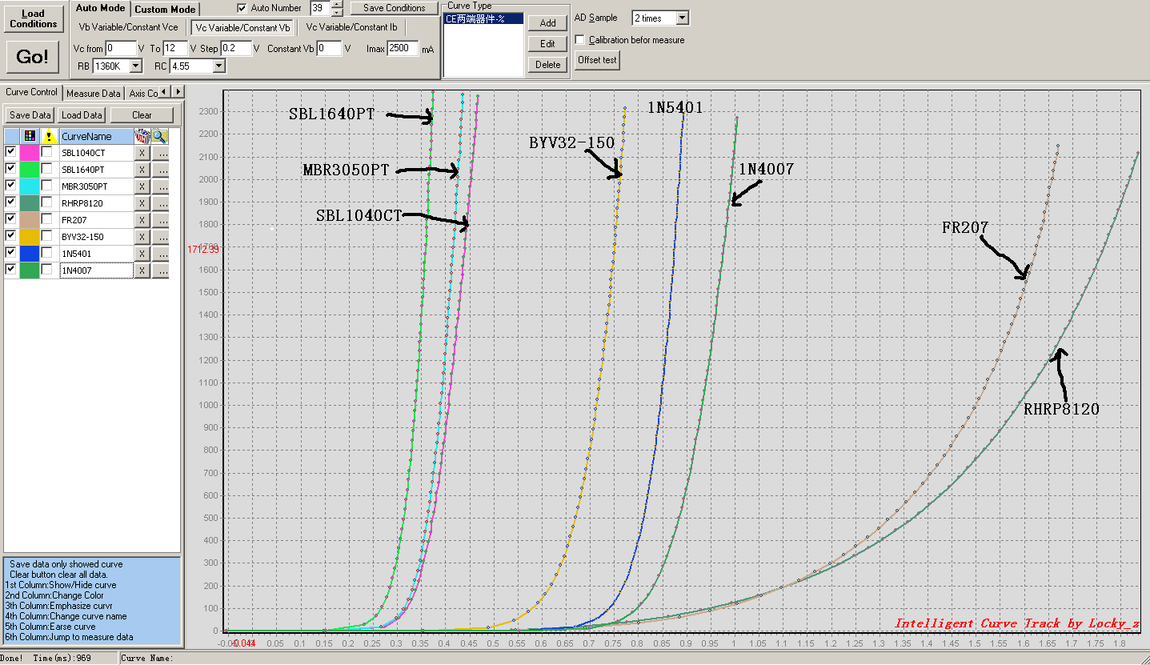Enable Calibration before measure checkbox
The width and height of the screenshot is (1150, 665).
coord(580,40)
